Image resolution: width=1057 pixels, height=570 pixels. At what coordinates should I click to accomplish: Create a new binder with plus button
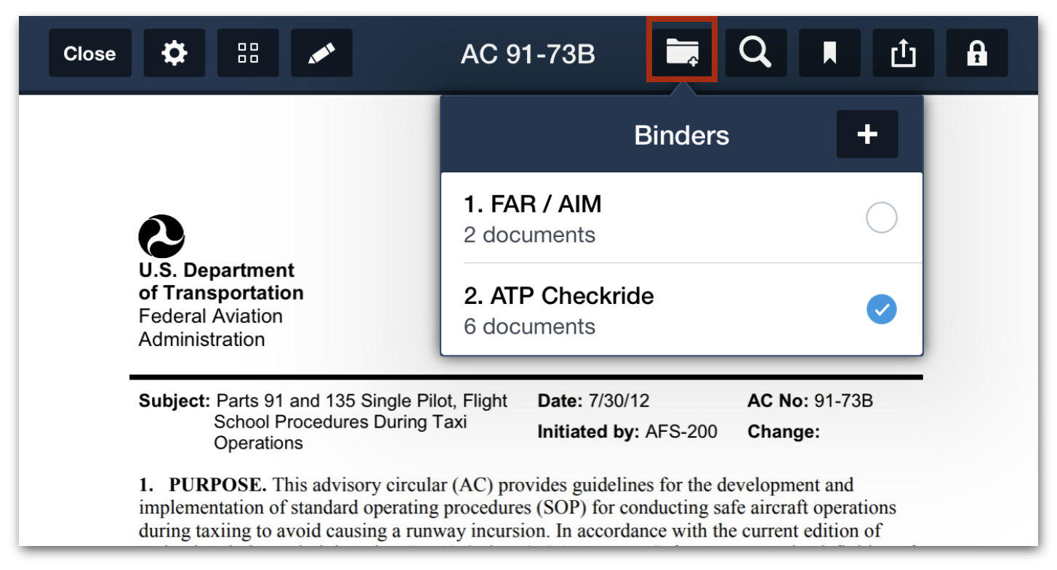point(867,135)
